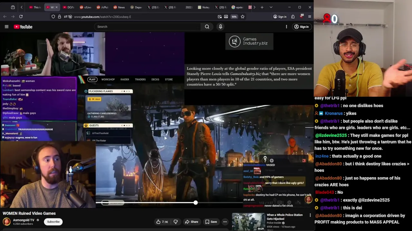Subscribe to Asmongold TV
This screenshot has height=231, width=412.
tap(53, 222)
